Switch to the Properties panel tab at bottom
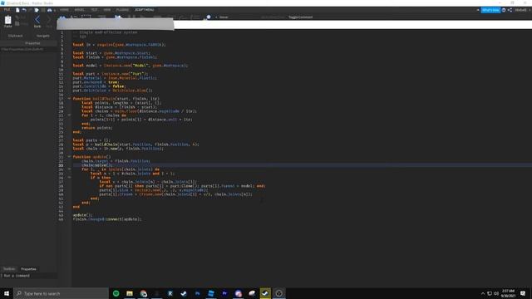Image resolution: width=532 pixels, height=299 pixels. pos(28,269)
